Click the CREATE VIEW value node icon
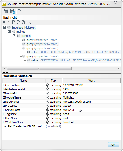Image resolution: width=123 pixels, height=151 pixels. click(28, 60)
